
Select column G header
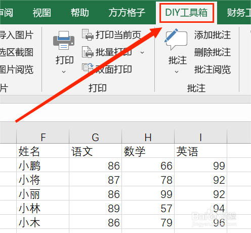coord(96,137)
